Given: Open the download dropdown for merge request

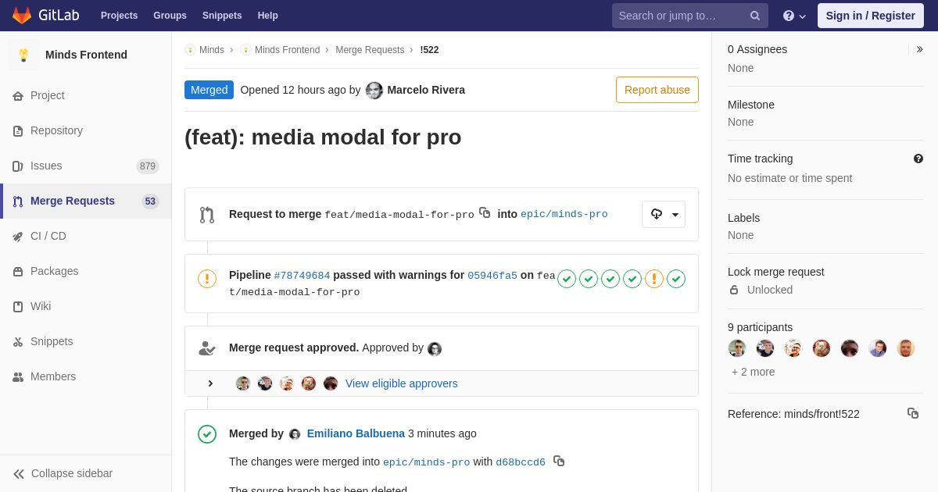Looking at the screenshot, I should point(664,214).
